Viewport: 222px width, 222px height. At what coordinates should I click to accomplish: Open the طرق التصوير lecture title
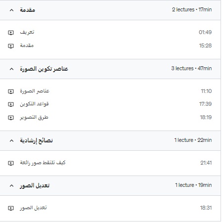pyautogui.click(x=34, y=117)
